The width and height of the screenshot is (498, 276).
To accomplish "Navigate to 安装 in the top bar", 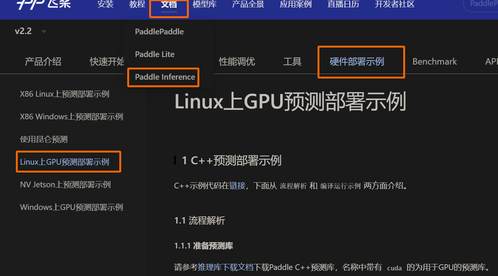I will (x=105, y=5).
